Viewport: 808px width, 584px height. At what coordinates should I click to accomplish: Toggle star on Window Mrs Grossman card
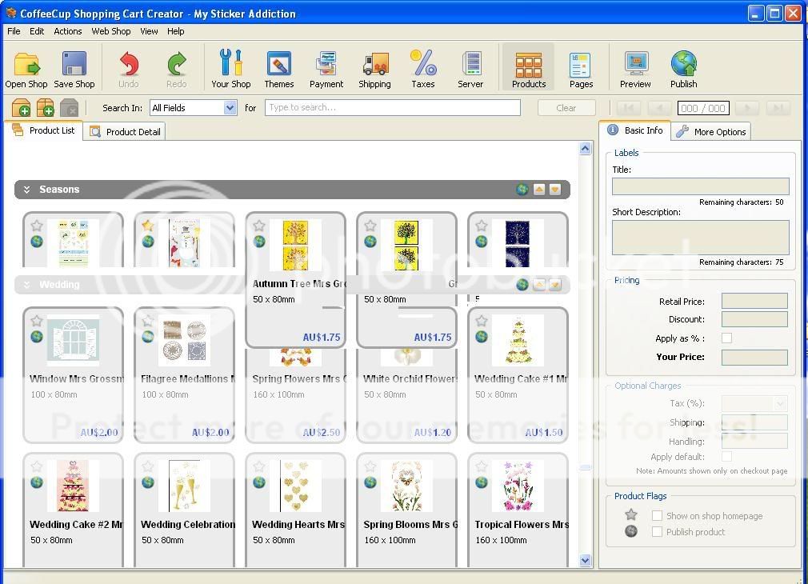point(37,321)
